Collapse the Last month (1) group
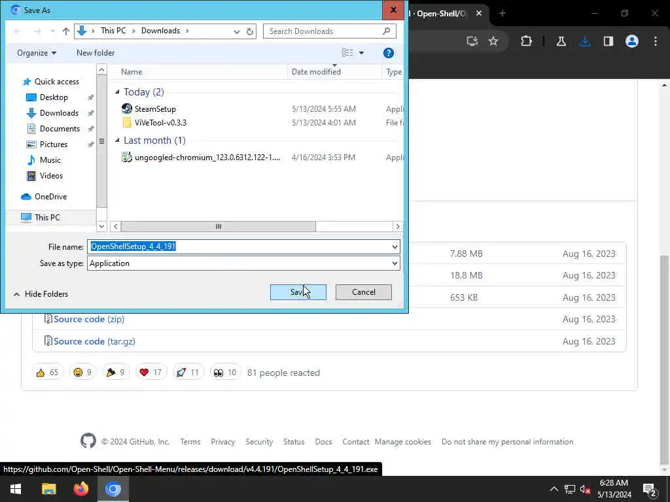This screenshot has height=502, width=670. (117, 141)
